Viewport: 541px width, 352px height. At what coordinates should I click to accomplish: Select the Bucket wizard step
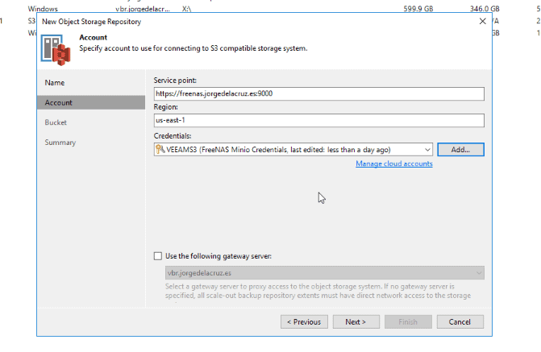point(56,122)
